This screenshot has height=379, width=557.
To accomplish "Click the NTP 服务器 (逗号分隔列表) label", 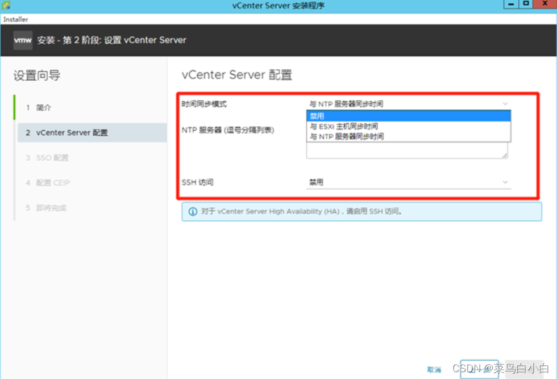I will (x=228, y=130).
